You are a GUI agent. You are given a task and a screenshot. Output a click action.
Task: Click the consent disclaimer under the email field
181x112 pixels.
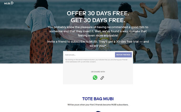[97, 61]
